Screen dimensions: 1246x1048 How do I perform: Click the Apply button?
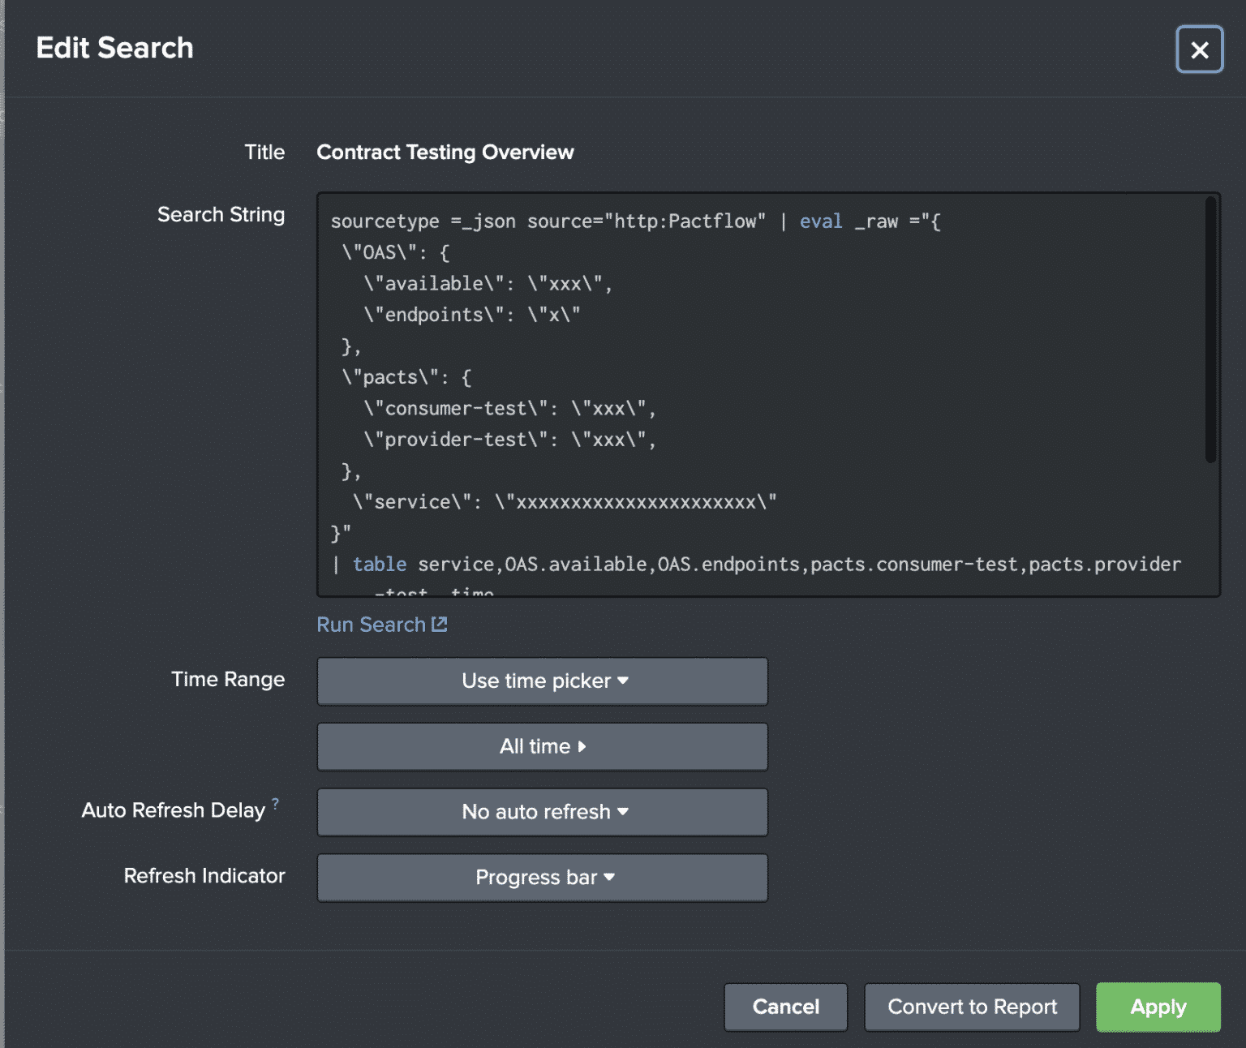[x=1158, y=1007]
